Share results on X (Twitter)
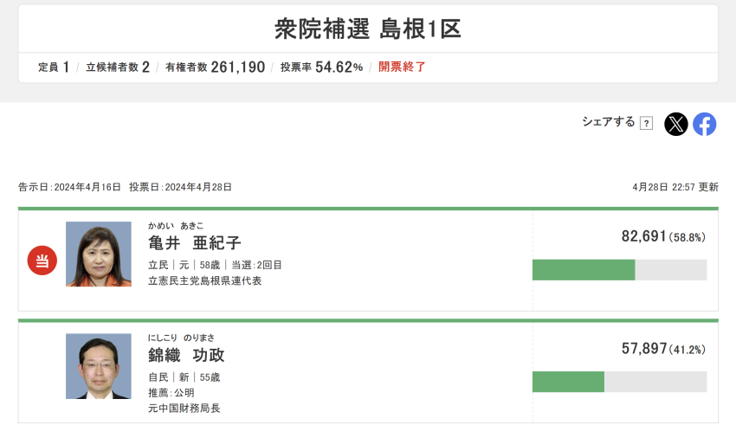The image size is (736, 425). [676, 125]
